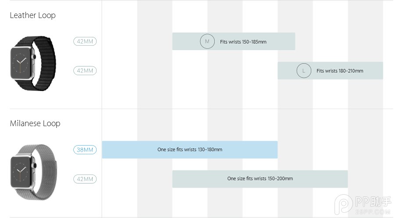
Task: Click the black Leather Loop watch image
Action: (33, 63)
